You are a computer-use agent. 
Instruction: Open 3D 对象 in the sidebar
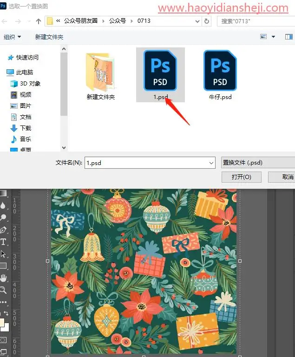click(x=26, y=84)
